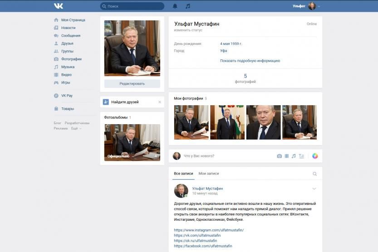
Task: Expand the post options chevron
Action: click(314, 189)
